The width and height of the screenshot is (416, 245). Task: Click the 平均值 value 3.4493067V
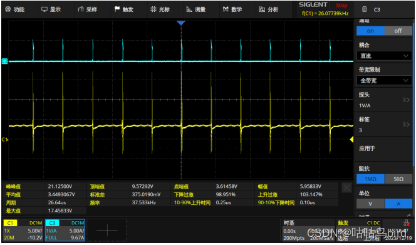coord(61,195)
